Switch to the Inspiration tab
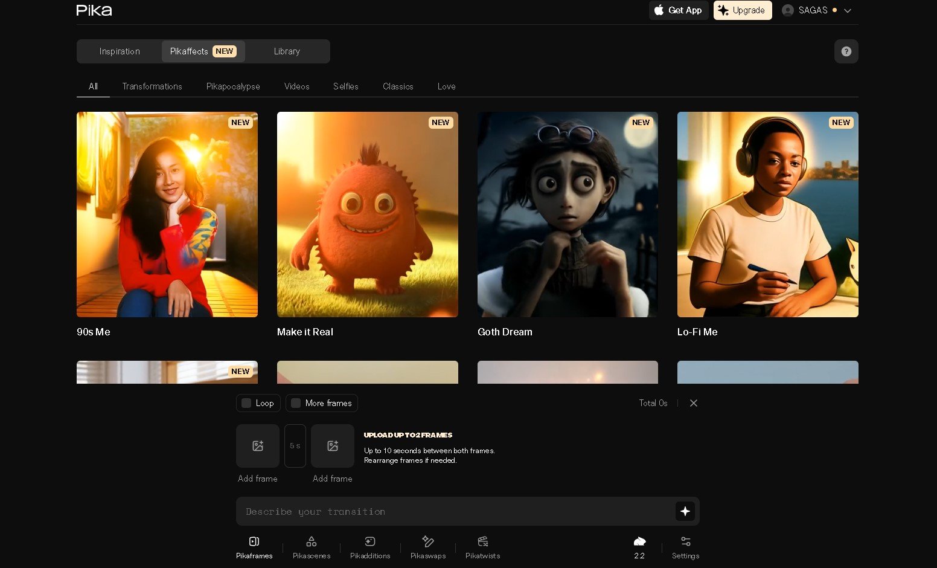 [x=120, y=51]
